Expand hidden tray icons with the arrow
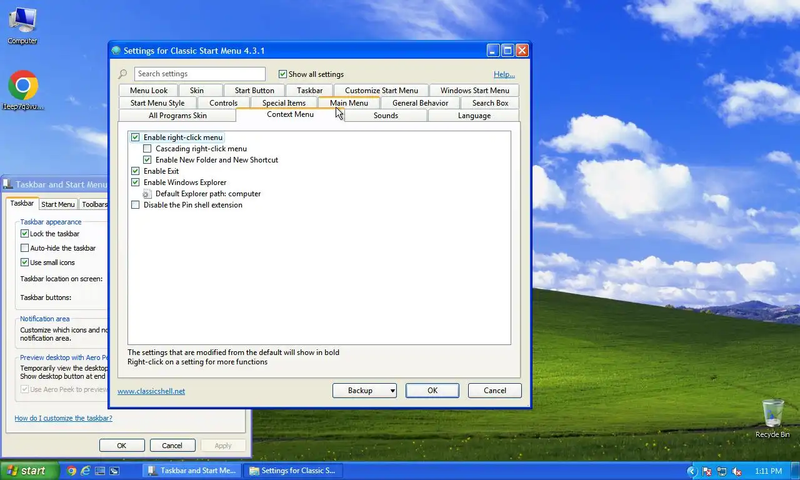This screenshot has width=800, height=480. click(692, 471)
